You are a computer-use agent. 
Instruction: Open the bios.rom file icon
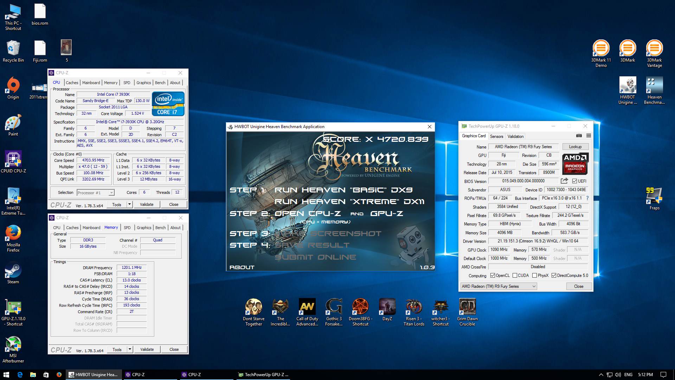[40, 15]
